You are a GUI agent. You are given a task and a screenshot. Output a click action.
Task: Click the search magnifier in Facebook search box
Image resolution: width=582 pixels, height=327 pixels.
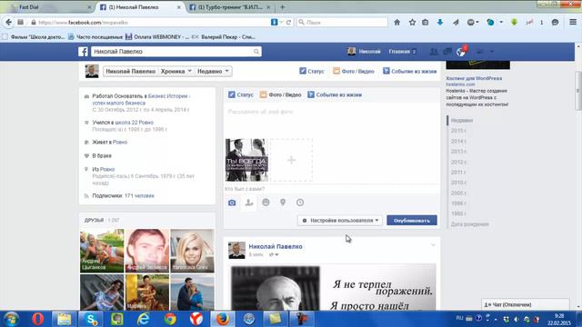(x=256, y=52)
